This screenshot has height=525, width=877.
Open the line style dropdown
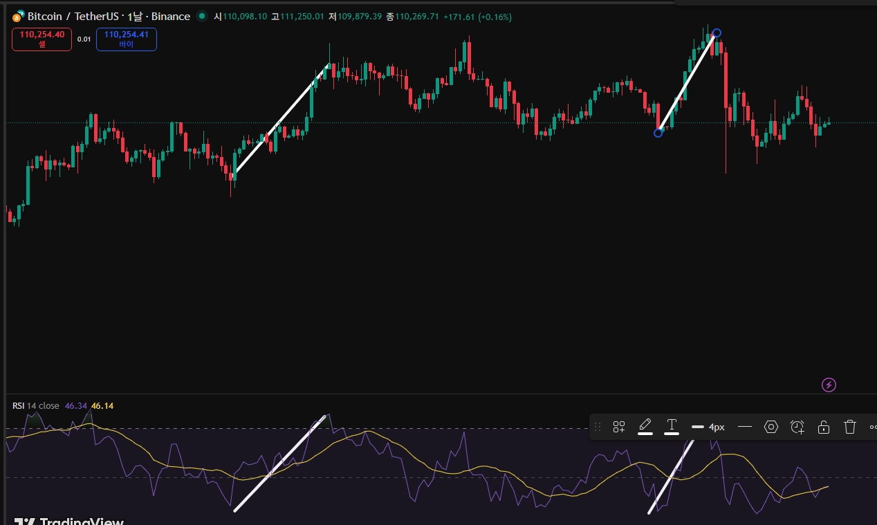tap(744, 427)
